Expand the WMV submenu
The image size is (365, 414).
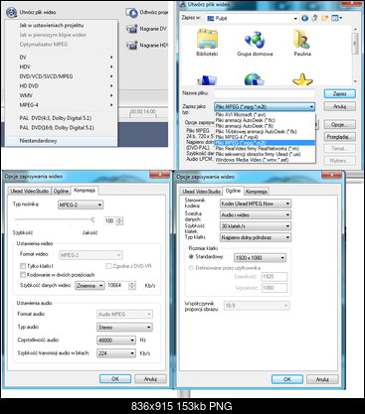62,95
